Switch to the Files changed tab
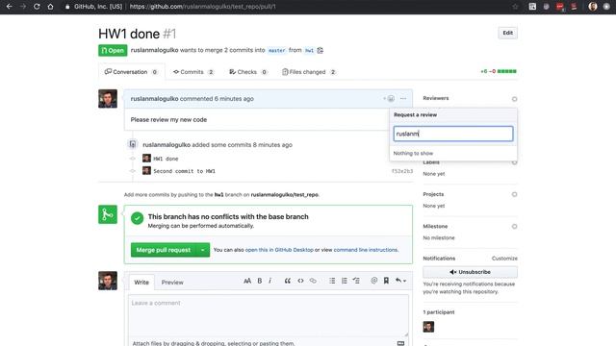The width and height of the screenshot is (616, 346). coord(309,72)
